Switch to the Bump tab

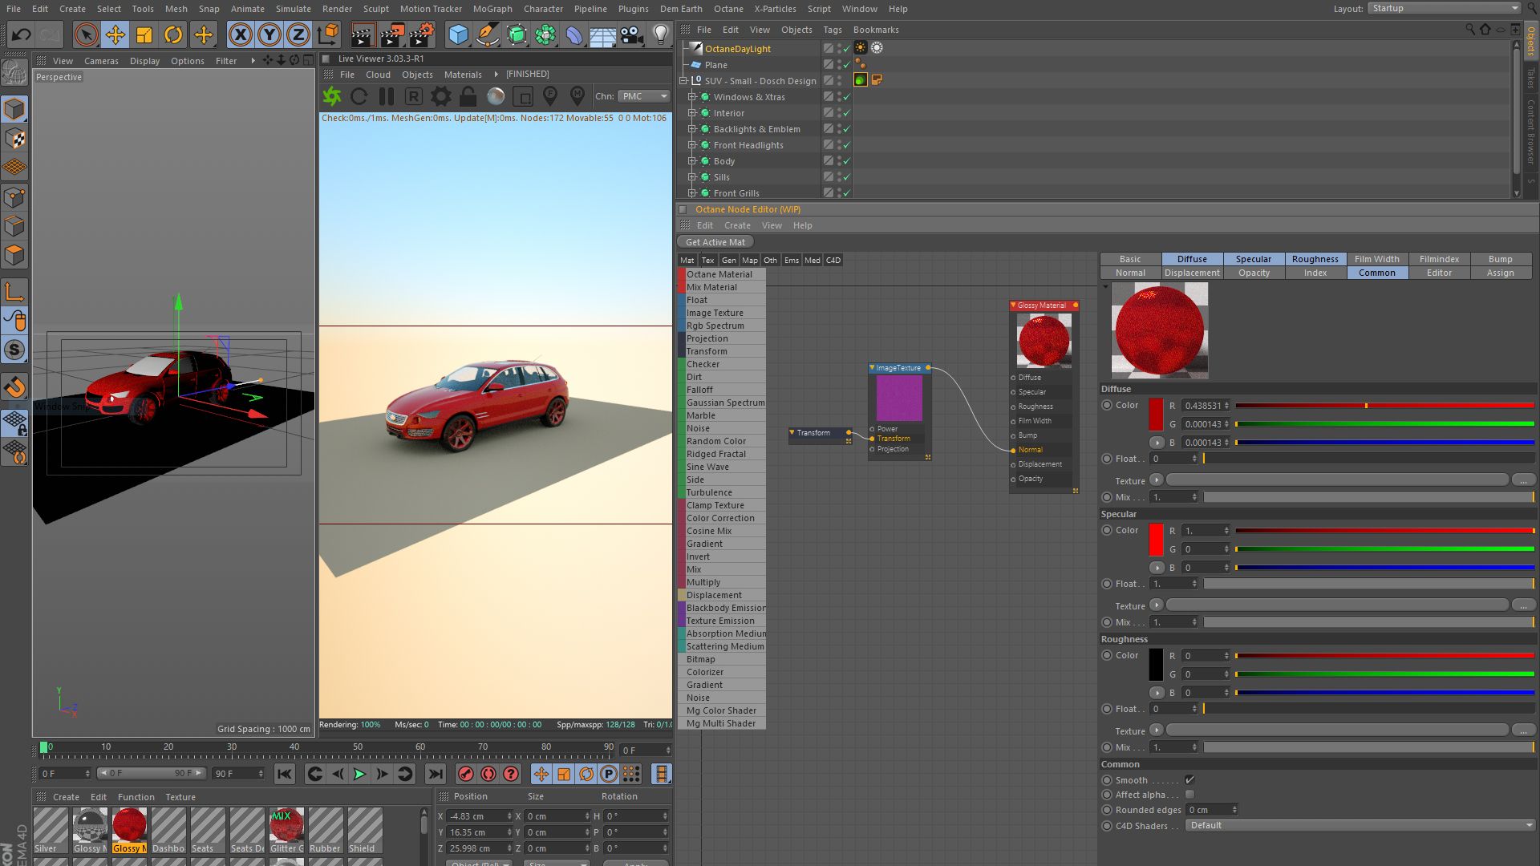coord(1500,259)
